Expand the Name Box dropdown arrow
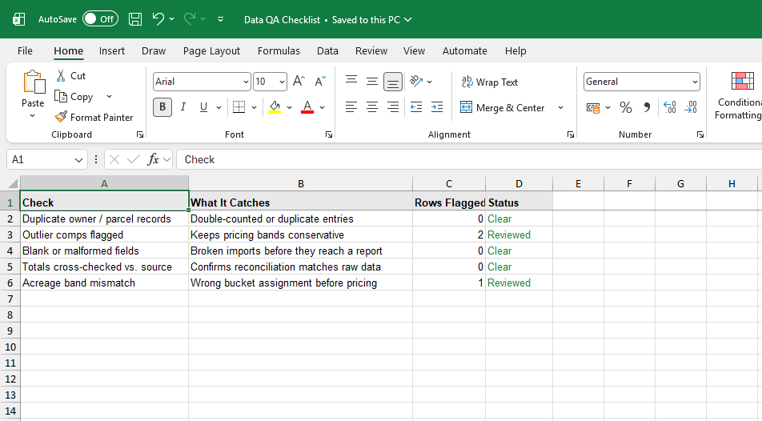 coord(78,160)
